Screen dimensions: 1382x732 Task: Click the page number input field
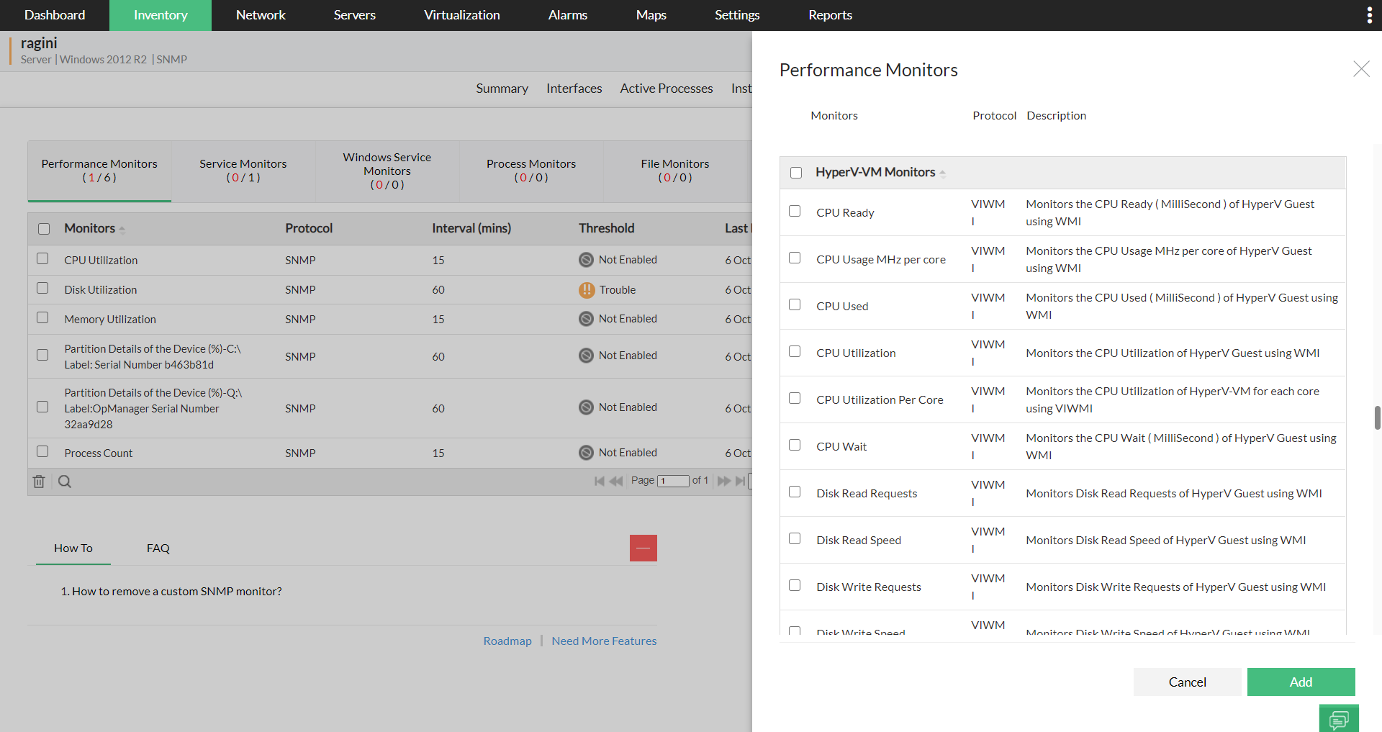pyautogui.click(x=673, y=481)
